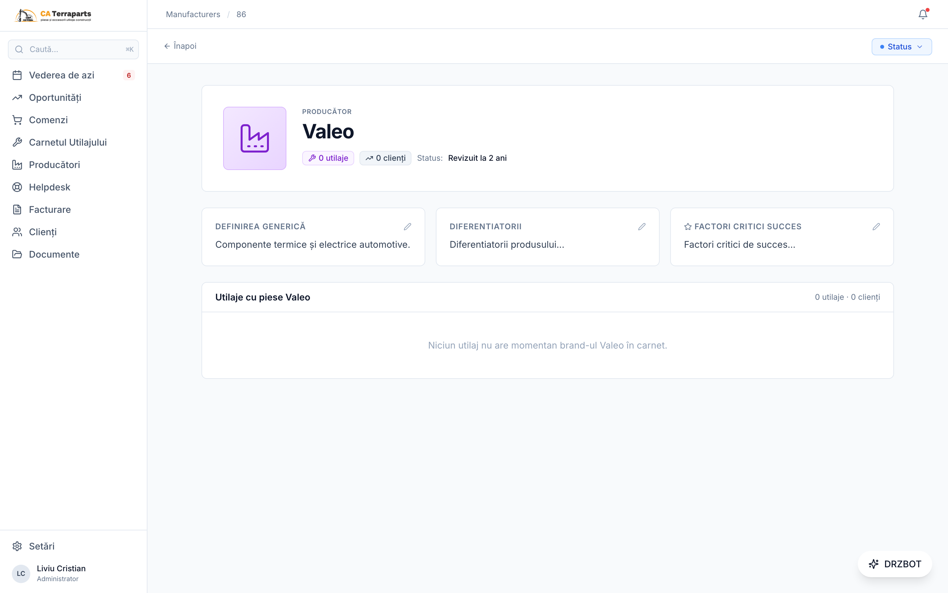
Task: Click the trend icon in 0 clienți
Action: (369, 158)
